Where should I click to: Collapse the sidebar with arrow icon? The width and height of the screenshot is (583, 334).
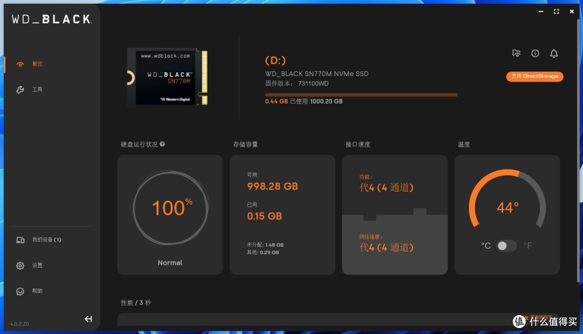click(88, 319)
